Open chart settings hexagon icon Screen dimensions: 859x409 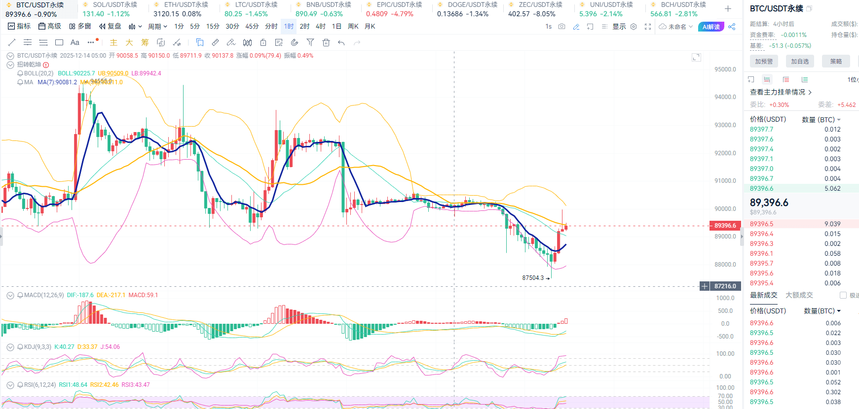click(x=634, y=27)
